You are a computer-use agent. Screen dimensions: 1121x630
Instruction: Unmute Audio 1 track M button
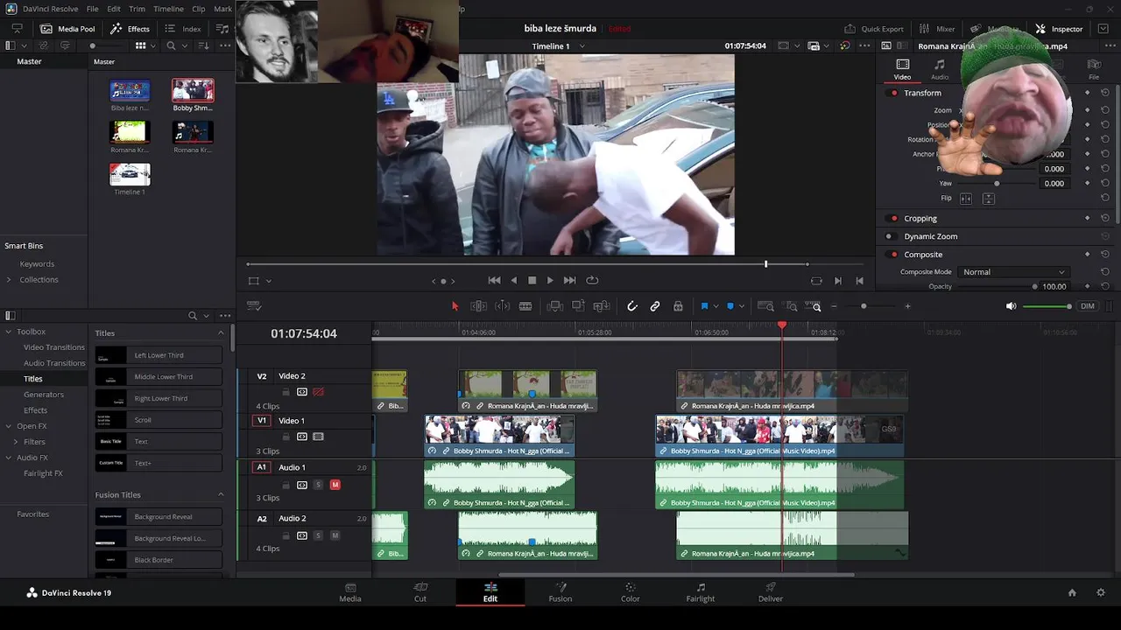(335, 485)
